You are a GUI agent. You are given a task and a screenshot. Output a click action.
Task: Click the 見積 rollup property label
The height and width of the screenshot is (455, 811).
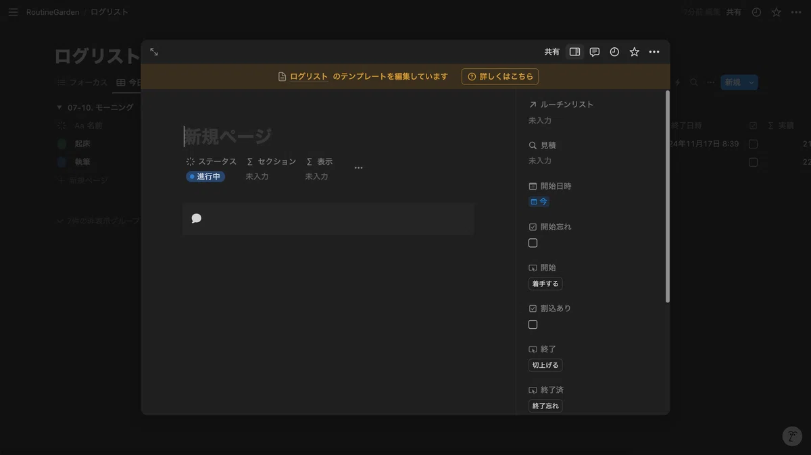pos(543,145)
